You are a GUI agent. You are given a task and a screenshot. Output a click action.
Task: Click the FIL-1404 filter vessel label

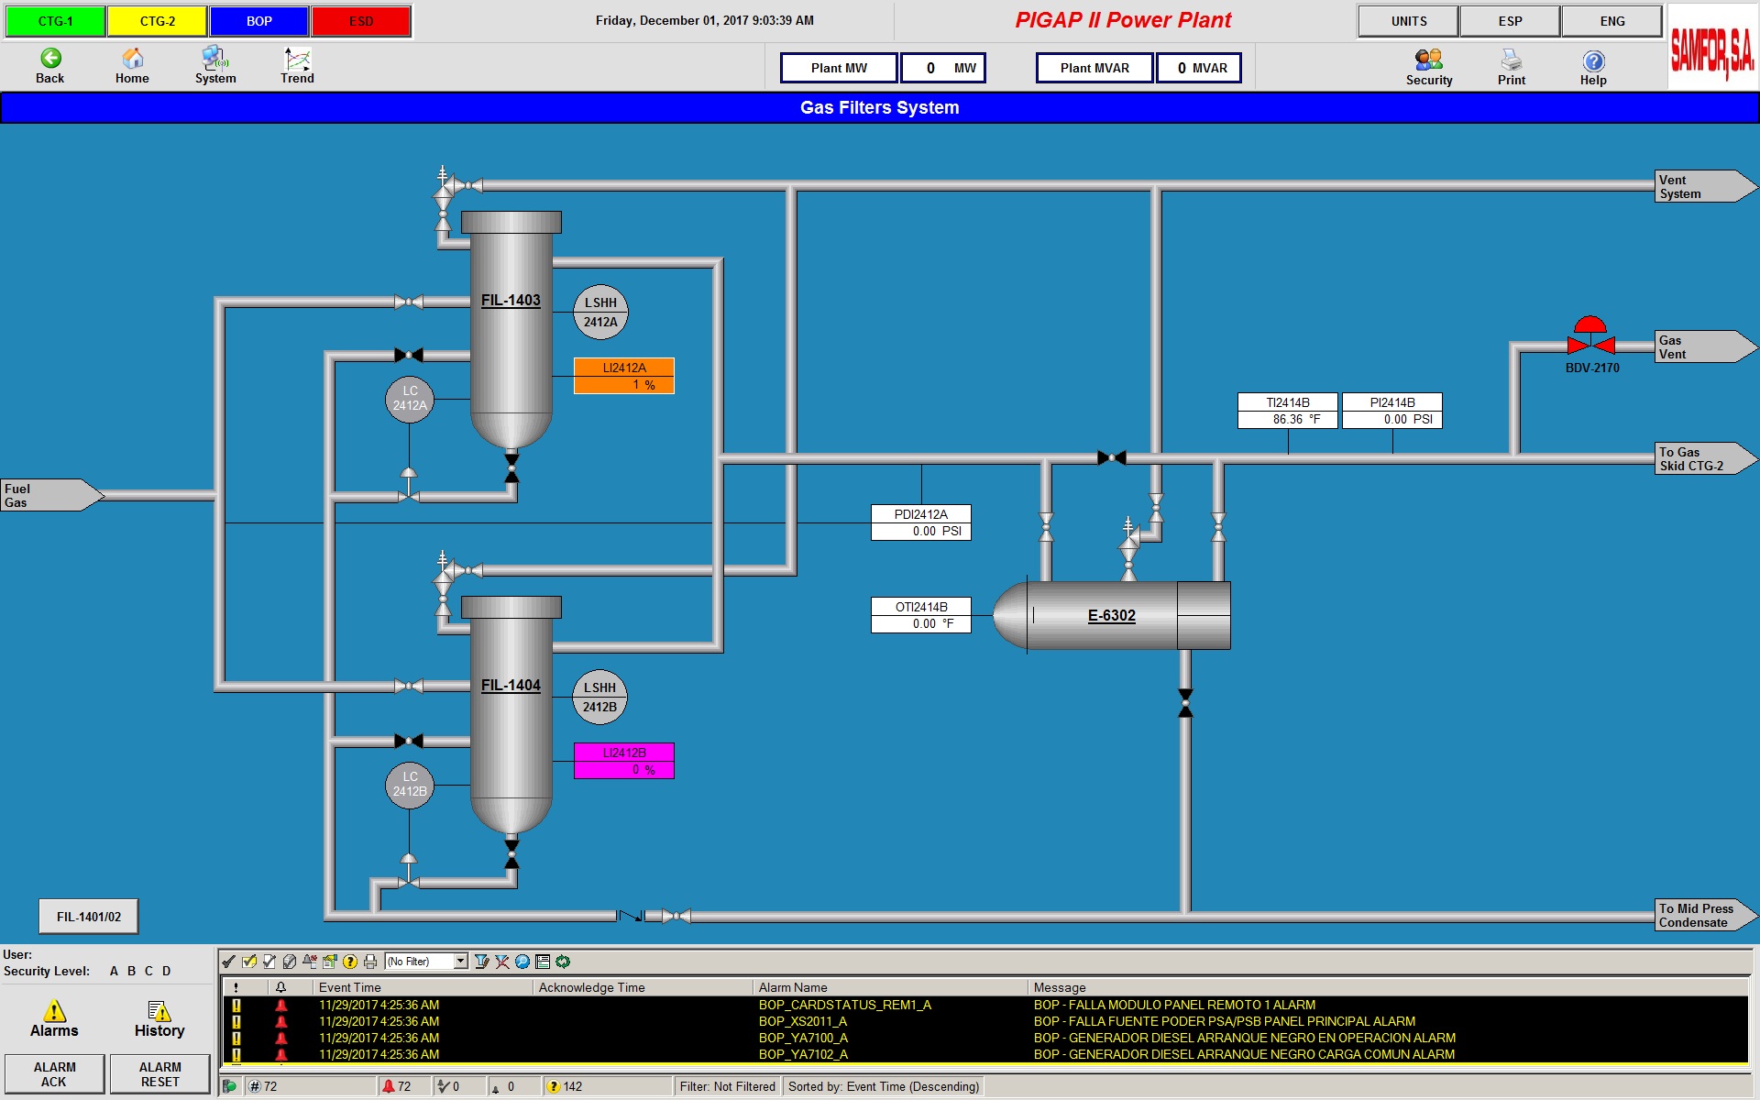click(511, 685)
